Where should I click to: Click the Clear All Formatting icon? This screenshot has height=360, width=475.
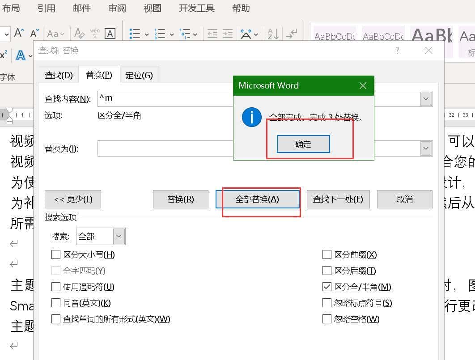point(79,34)
